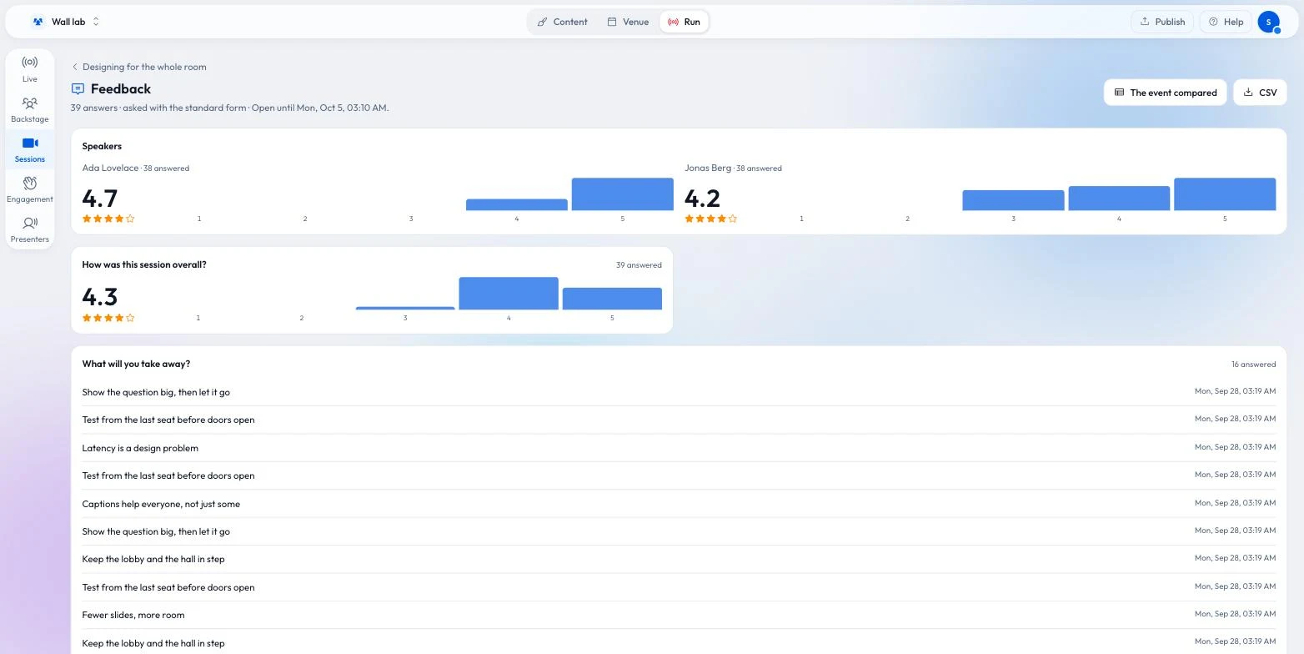
Task: Click the session overall 3-star bar
Action: point(405,308)
